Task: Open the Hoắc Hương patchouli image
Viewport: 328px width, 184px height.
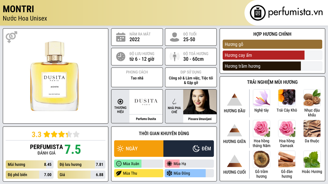Action: pyautogui.click(x=312, y=159)
